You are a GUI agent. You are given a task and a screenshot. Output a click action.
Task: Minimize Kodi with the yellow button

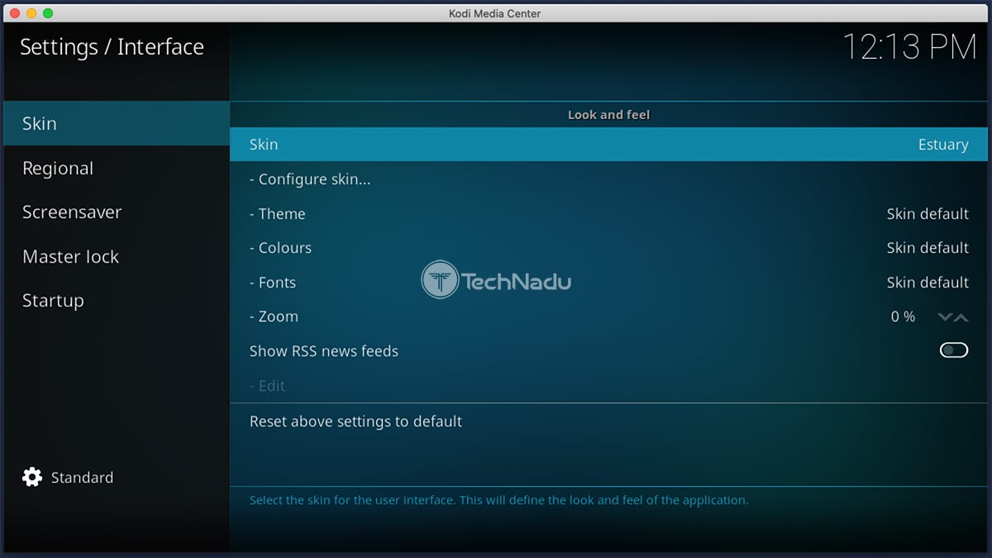coord(31,13)
